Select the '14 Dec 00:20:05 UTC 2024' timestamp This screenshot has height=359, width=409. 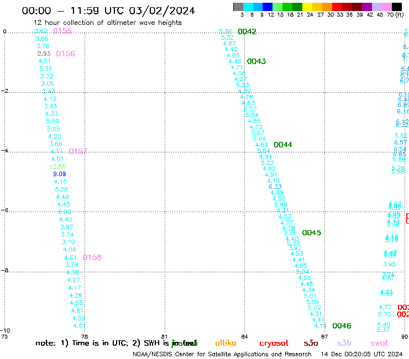pyautogui.click(x=361, y=355)
